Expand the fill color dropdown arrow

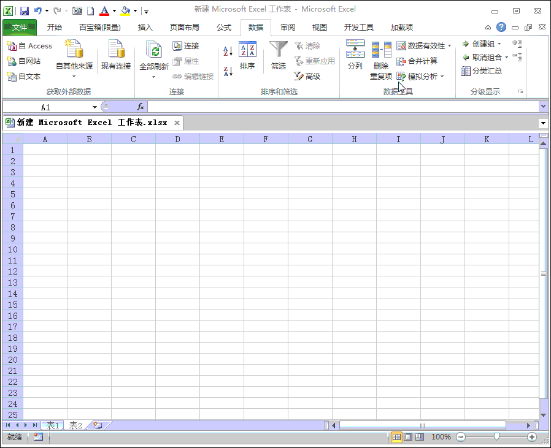(135, 11)
